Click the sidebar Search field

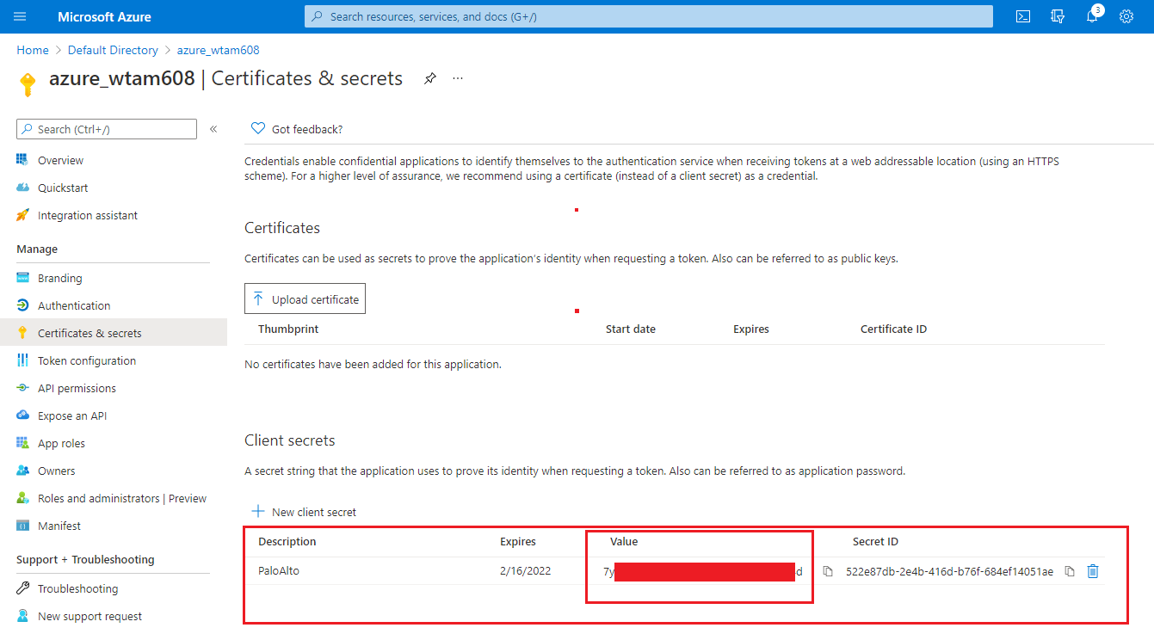tap(107, 129)
